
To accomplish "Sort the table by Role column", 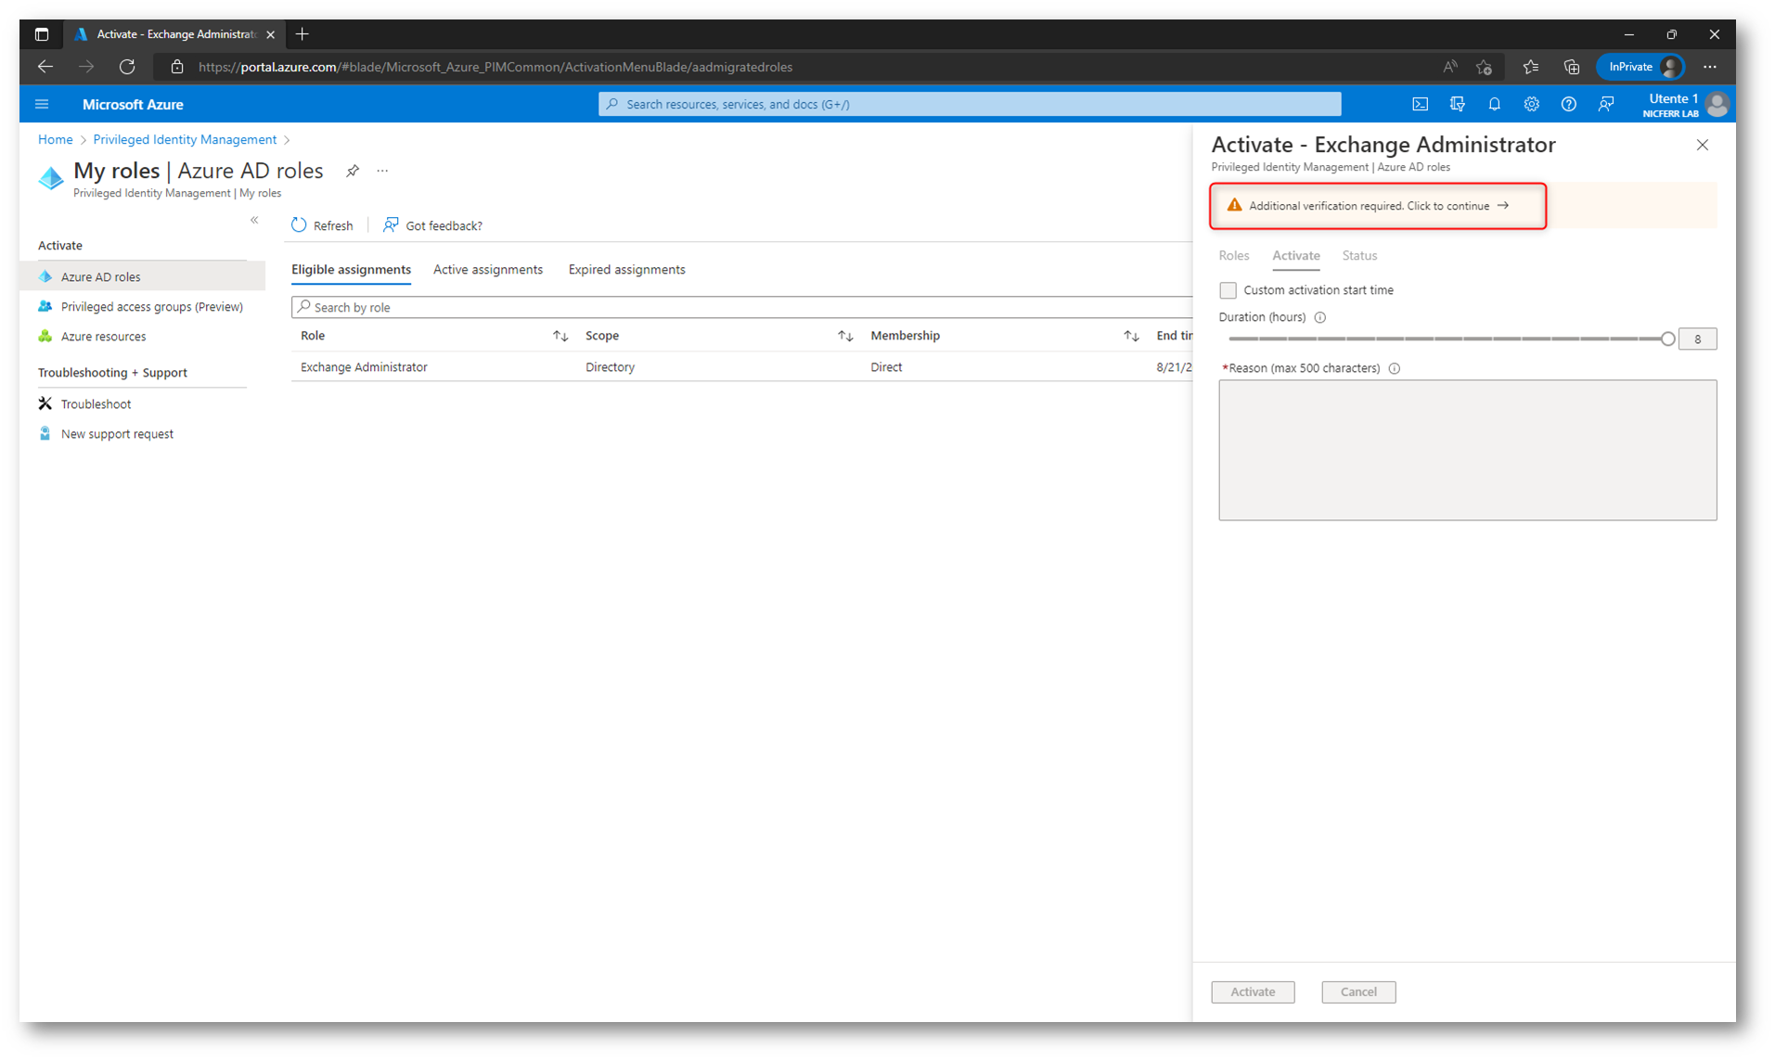I will (x=560, y=336).
